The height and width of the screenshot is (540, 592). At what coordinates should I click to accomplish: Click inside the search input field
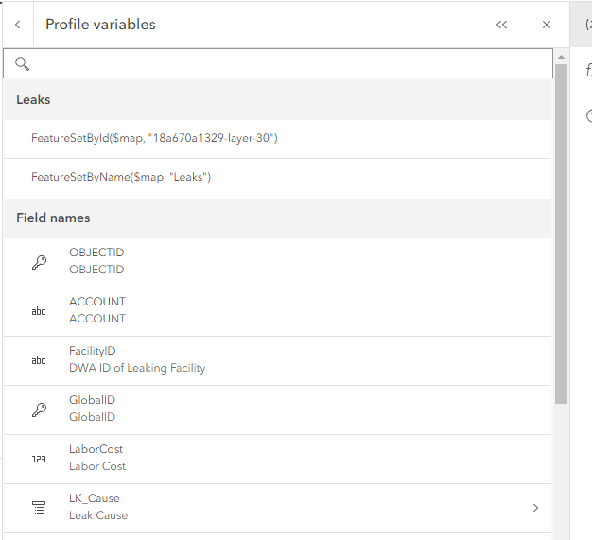click(284, 63)
